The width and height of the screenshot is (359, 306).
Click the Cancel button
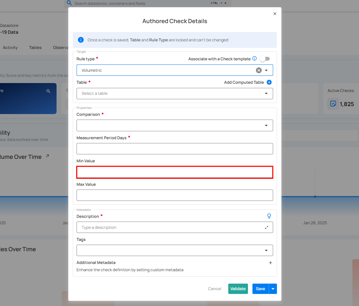(215, 289)
